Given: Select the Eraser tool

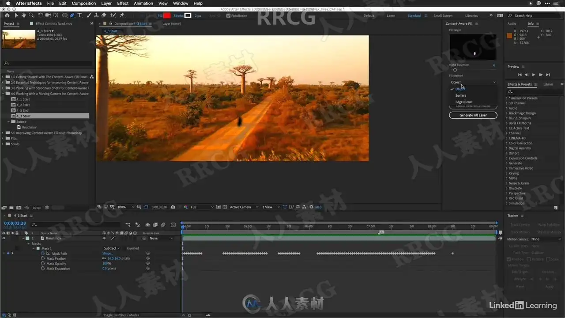Looking at the screenshot, I should coord(104,15).
